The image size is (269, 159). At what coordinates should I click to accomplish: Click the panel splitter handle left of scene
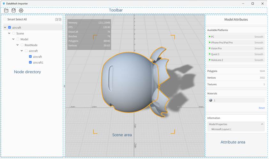pos(64,86)
